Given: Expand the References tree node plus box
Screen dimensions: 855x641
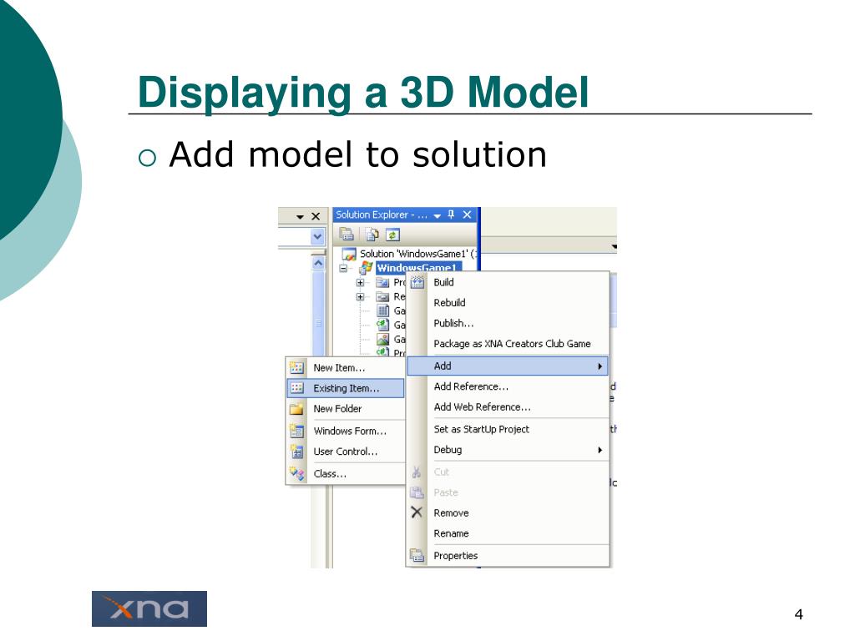Looking at the screenshot, I should 360,296.
